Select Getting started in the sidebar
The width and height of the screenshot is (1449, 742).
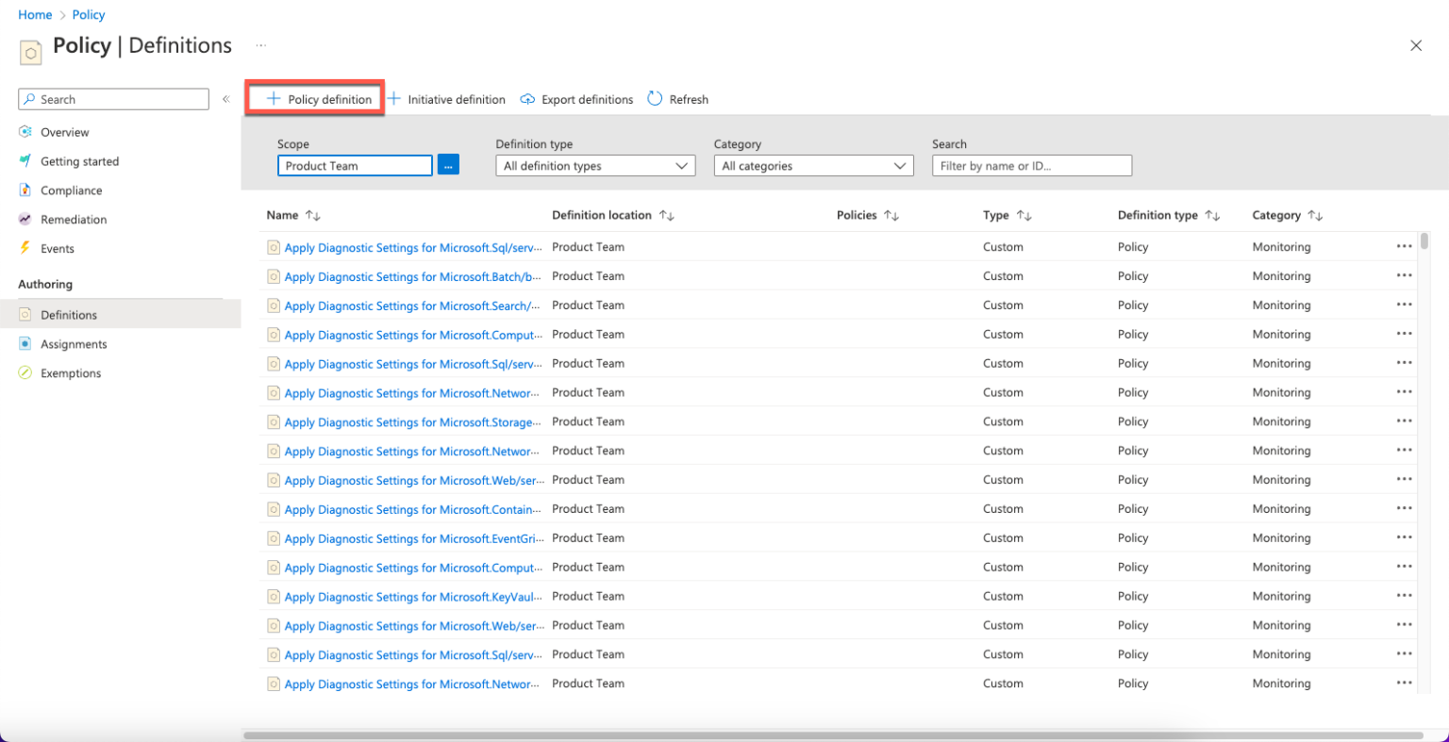[x=79, y=160]
